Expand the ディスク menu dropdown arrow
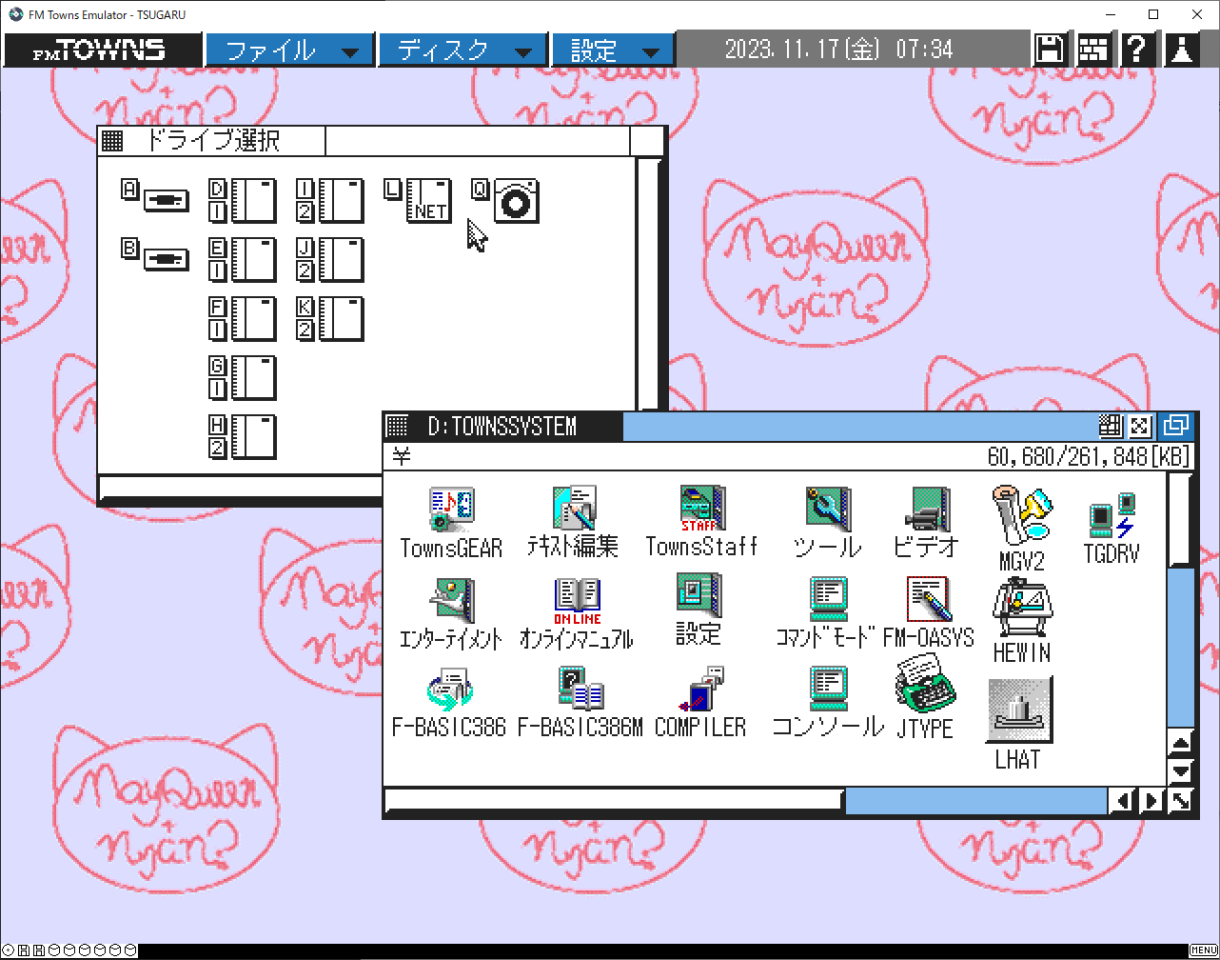Viewport: 1220px width, 960px height. pyautogui.click(x=523, y=52)
